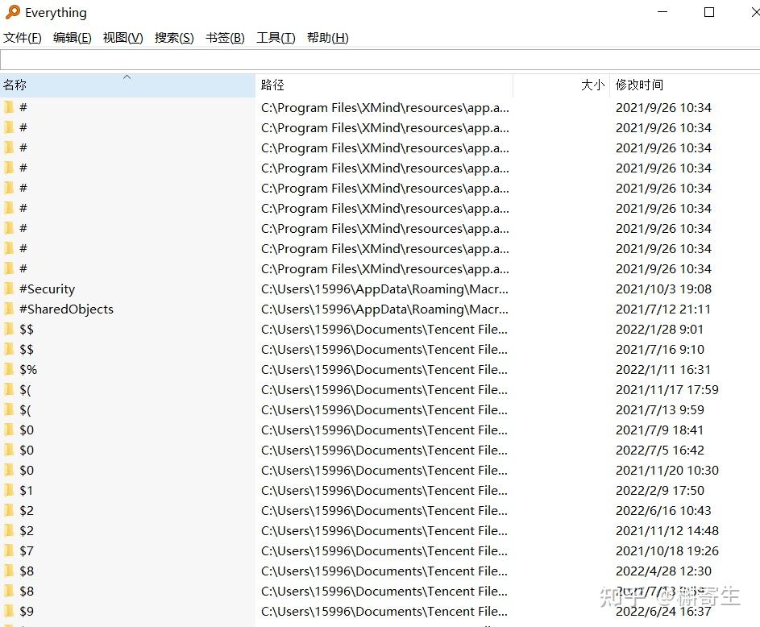760x627 pixels.
Task: Click the date 2021/7/12 21:11
Action: click(x=663, y=309)
